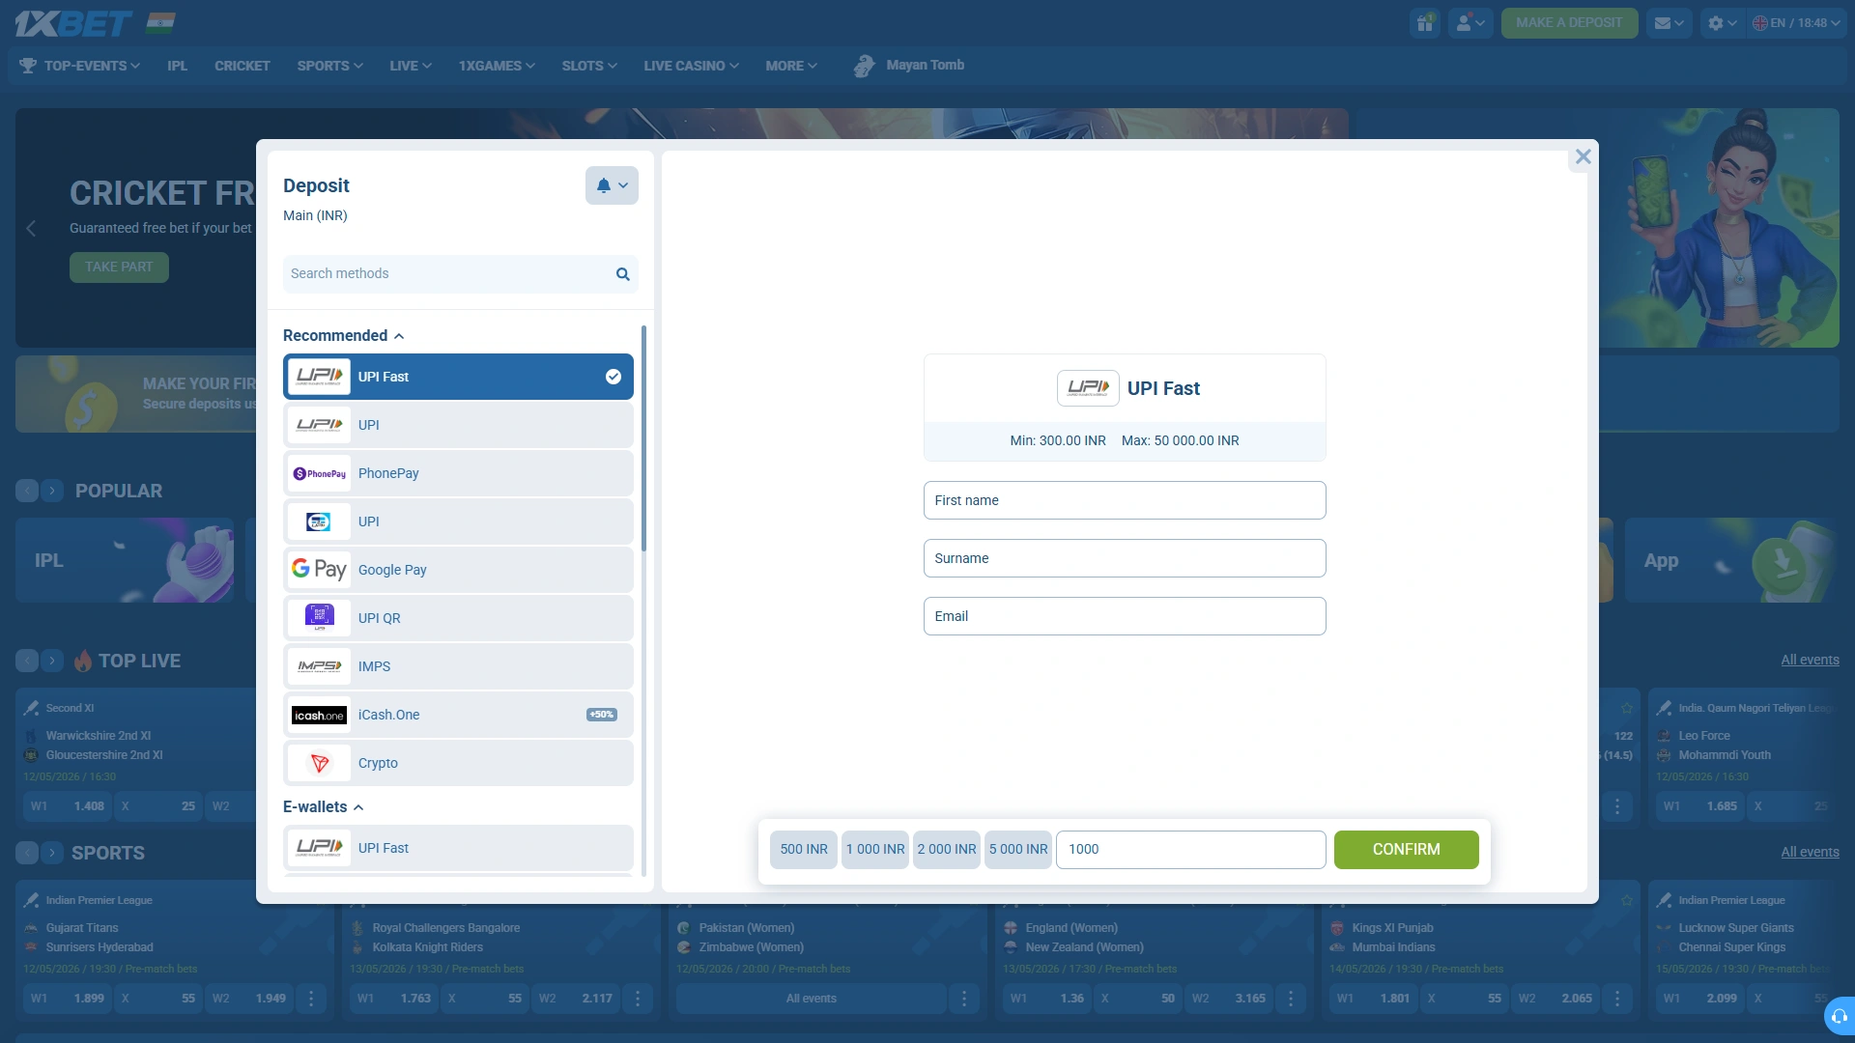Open All events link for Top Live
This screenshot has width=1855, height=1043.
point(1810,661)
